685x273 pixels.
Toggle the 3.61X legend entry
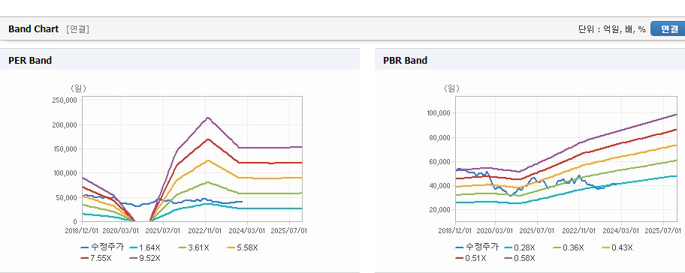click(x=194, y=247)
